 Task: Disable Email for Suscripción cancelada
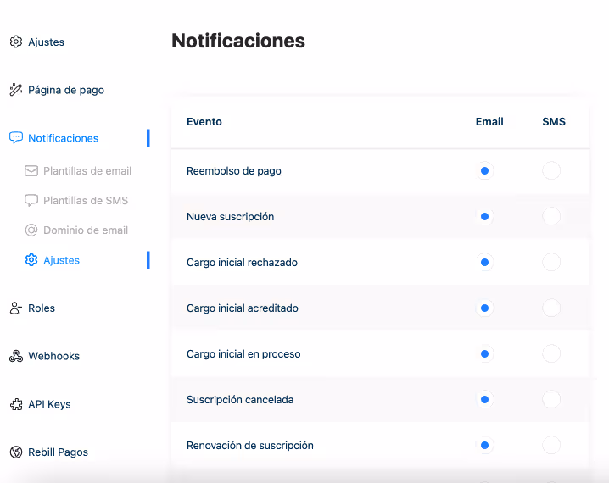tap(484, 400)
